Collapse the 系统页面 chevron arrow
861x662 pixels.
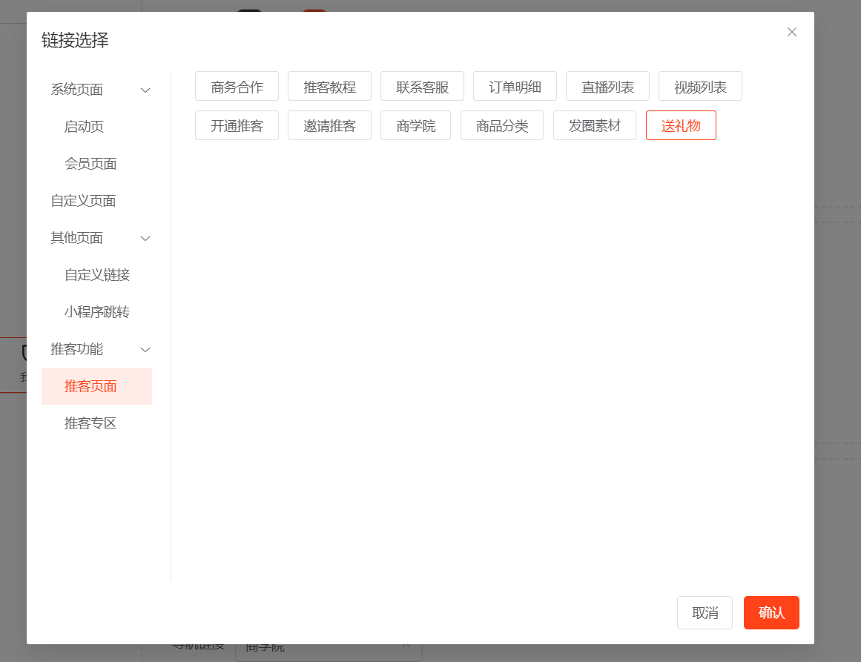pyautogui.click(x=146, y=90)
